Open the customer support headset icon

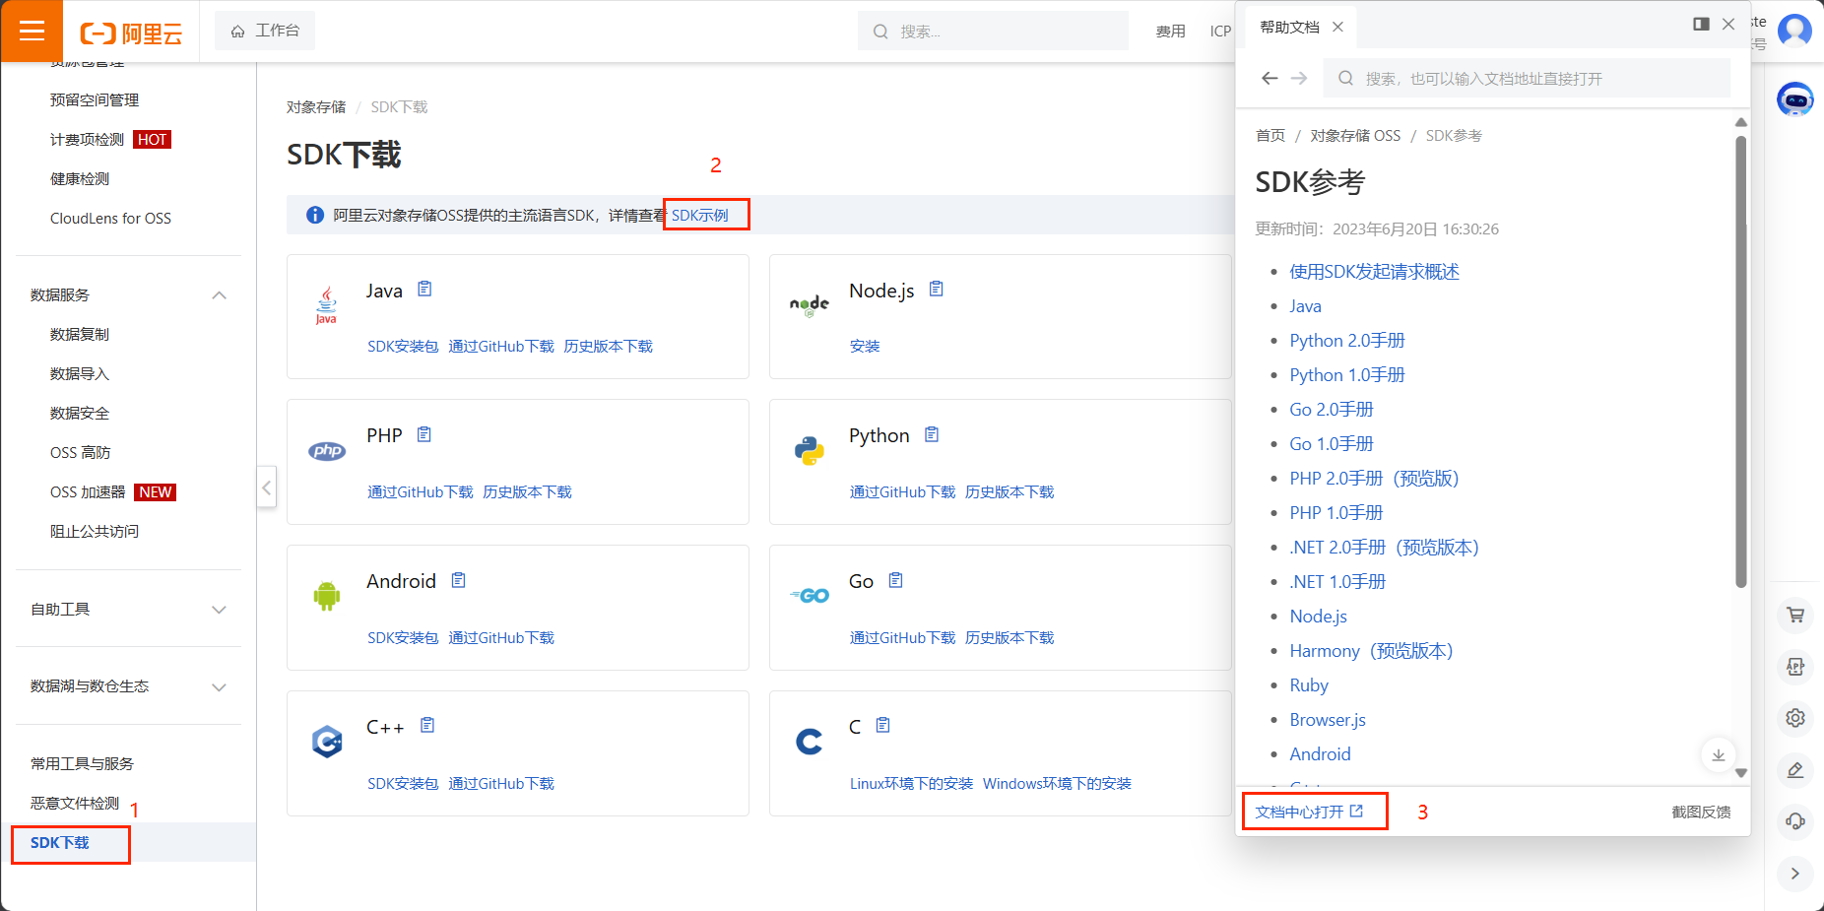(1795, 821)
